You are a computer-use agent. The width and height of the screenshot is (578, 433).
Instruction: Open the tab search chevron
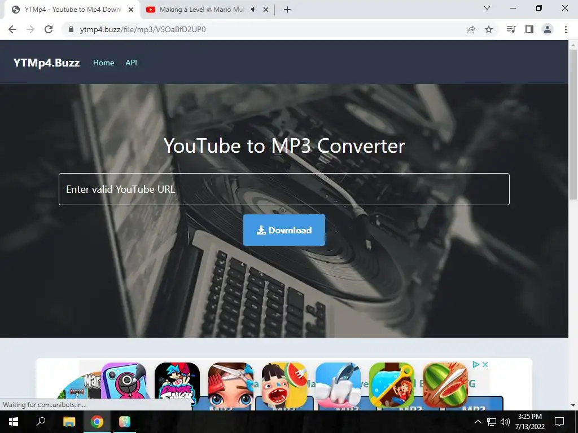coord(487,8)
